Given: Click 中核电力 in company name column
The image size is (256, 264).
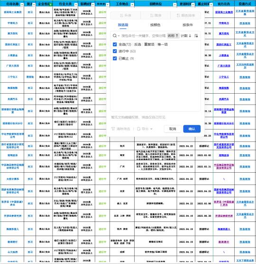Looking at the screenshot, I should click(x=12, y=23).
